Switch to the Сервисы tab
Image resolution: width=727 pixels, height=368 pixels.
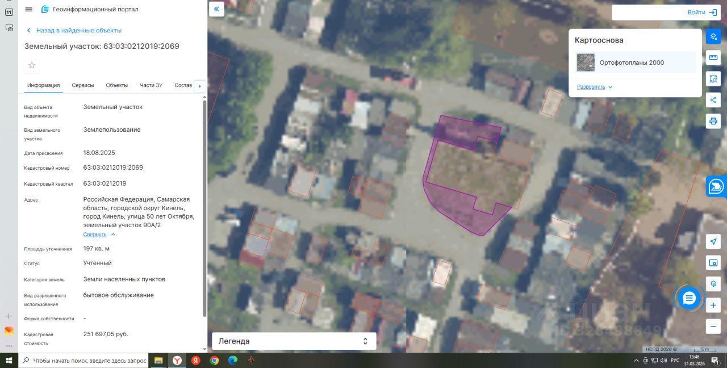pyautogui.click(x=83, y=85)
